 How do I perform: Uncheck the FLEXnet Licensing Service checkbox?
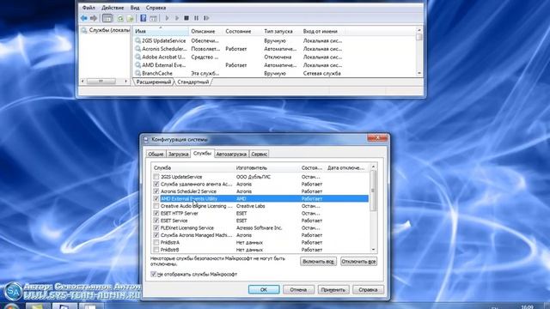pyautogui.click(x=156, y=227)
